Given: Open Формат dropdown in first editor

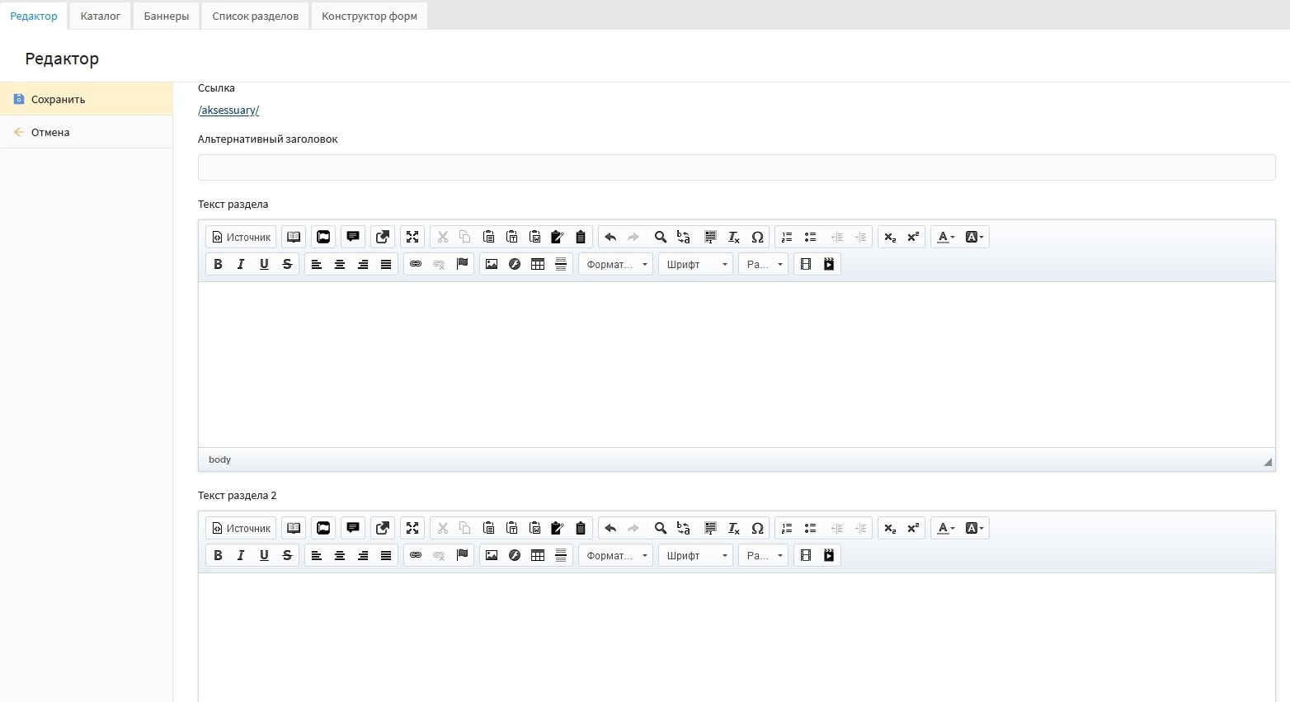Looking at the screenshot, I should coord(615,264).
